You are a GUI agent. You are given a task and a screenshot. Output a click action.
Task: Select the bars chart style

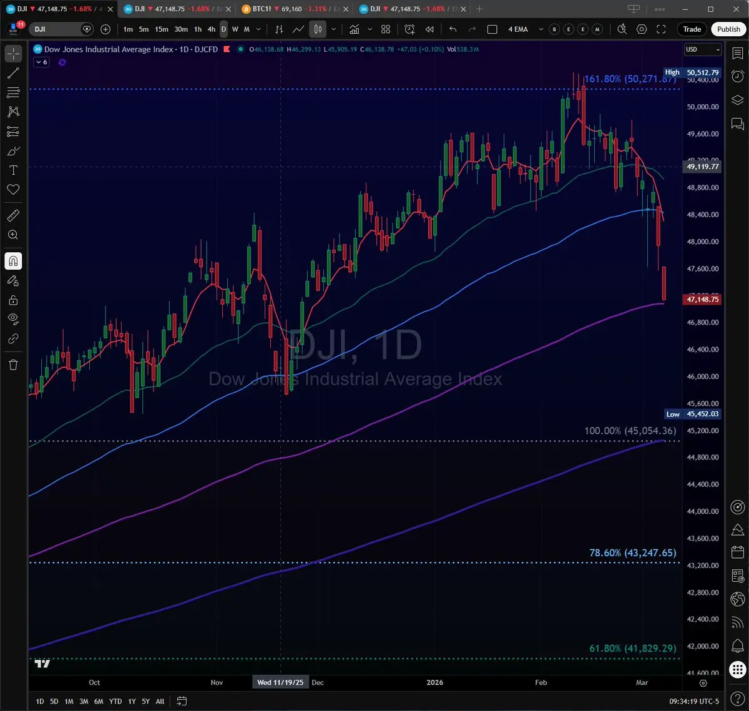click(x=279, y=29)
